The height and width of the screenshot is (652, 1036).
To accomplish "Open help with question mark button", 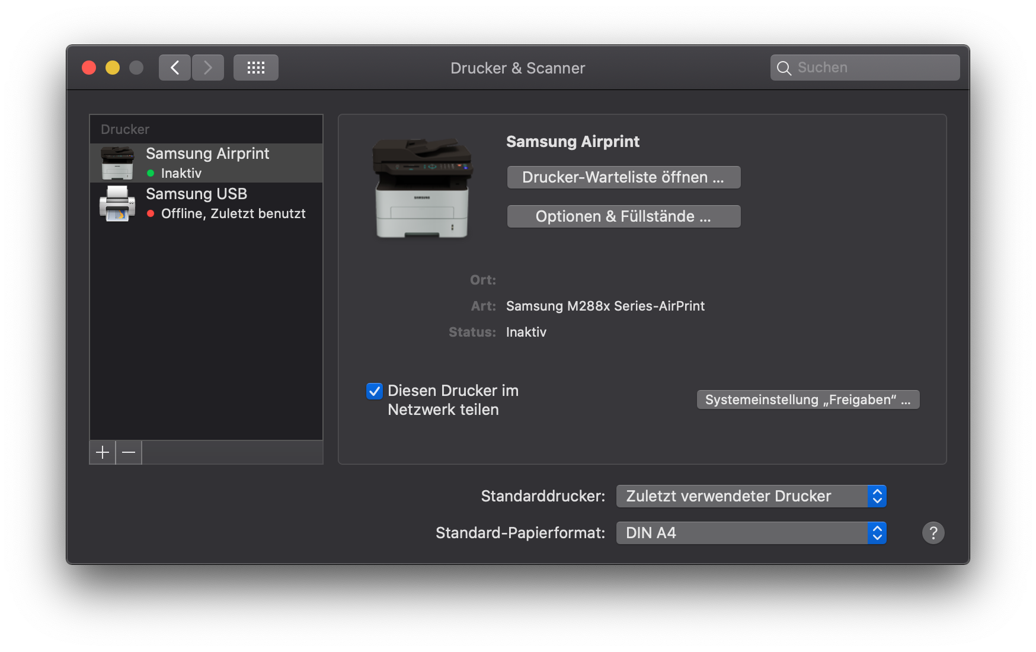I will click(x=933, y=533).
